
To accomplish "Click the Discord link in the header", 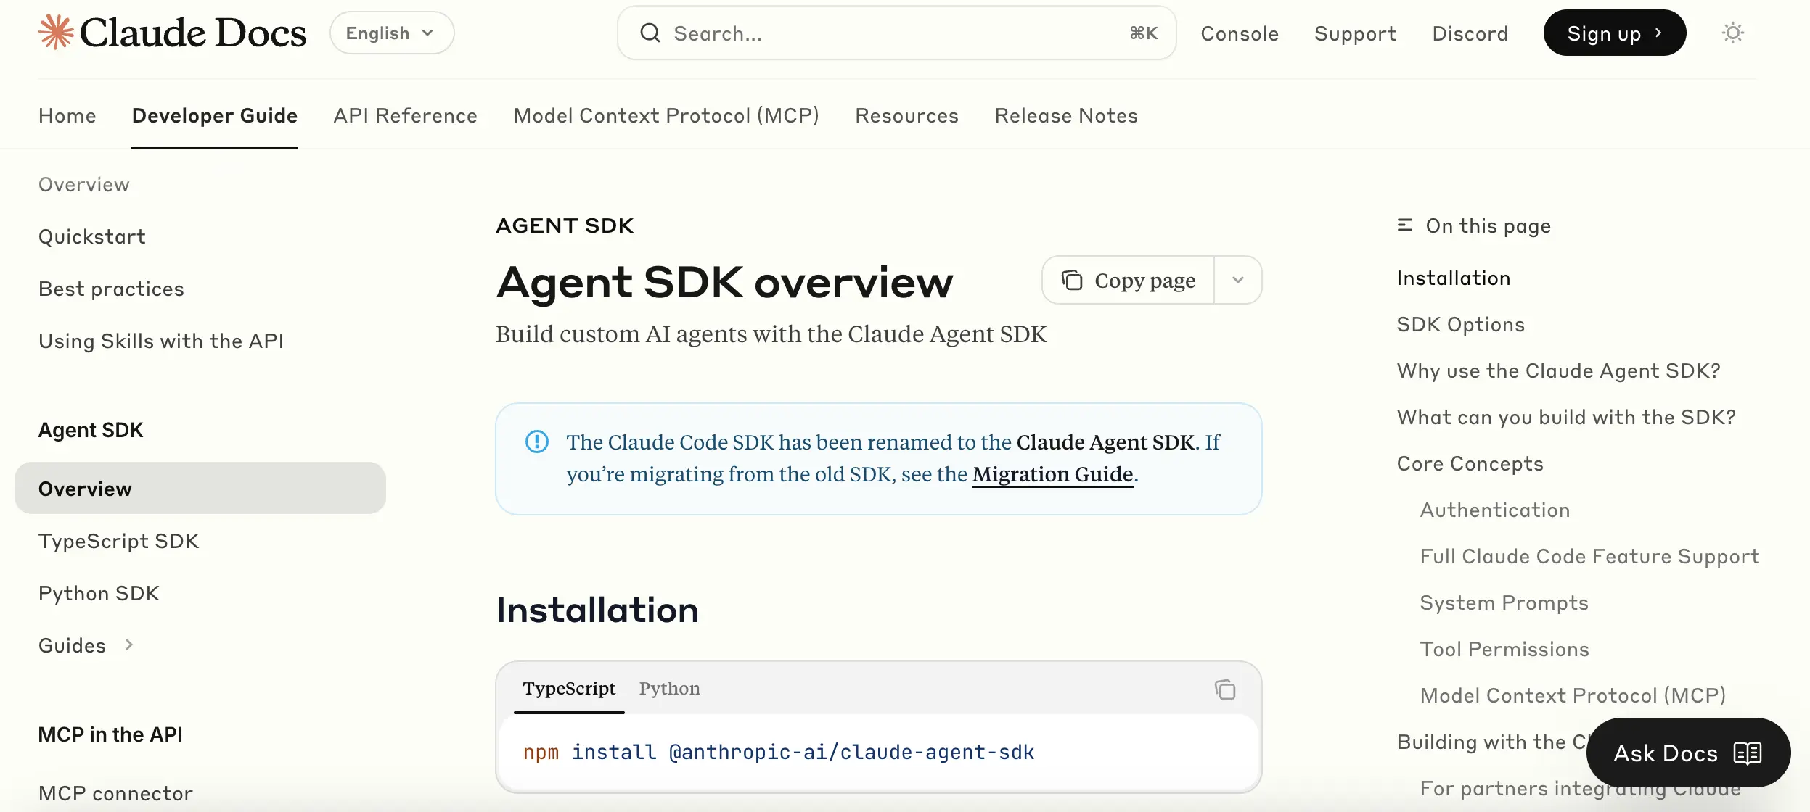I will click(1469, 33).
